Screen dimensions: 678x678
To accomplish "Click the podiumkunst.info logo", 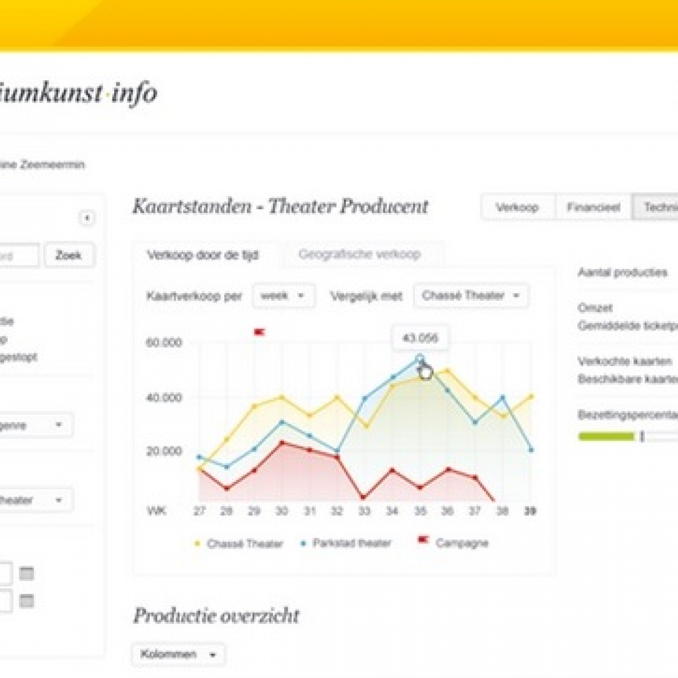I will tap(79, 93).
